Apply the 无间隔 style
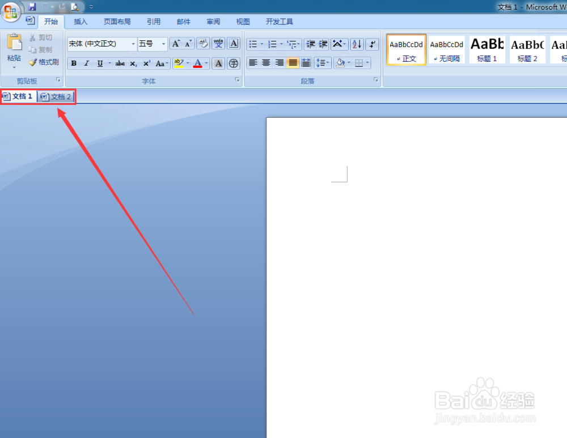 (447, 50)
